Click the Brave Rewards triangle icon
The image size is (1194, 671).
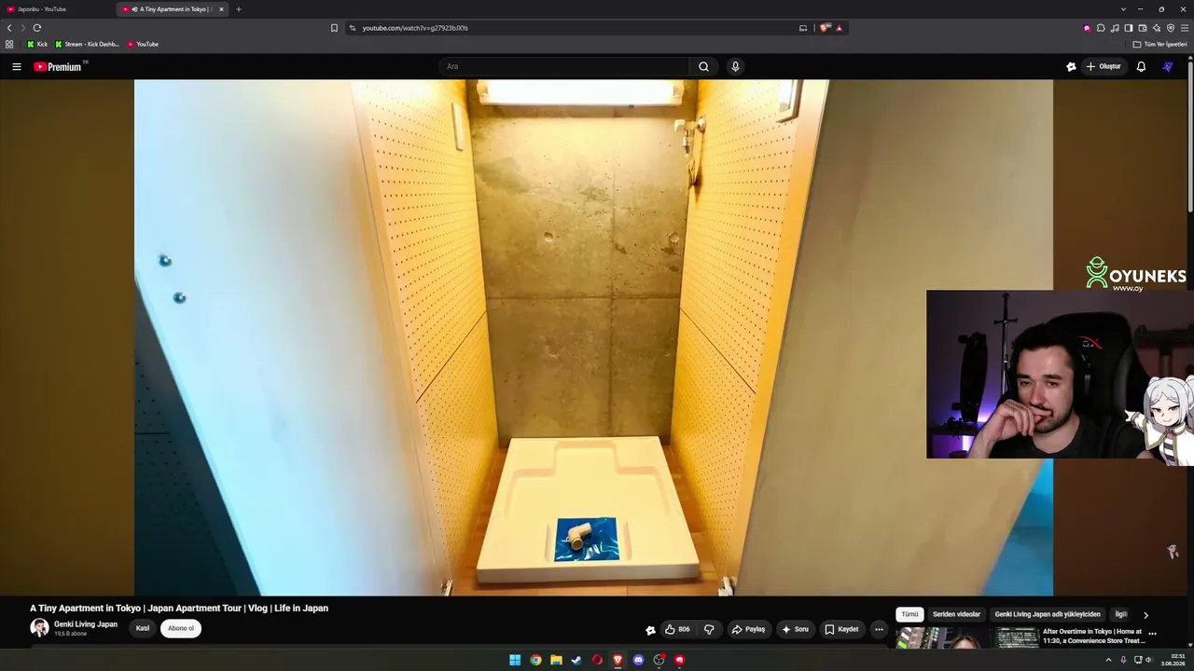point(839,28)
